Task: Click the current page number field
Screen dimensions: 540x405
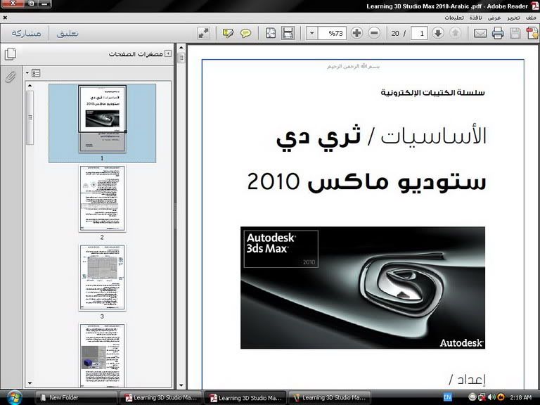Action: click(419, 33)
